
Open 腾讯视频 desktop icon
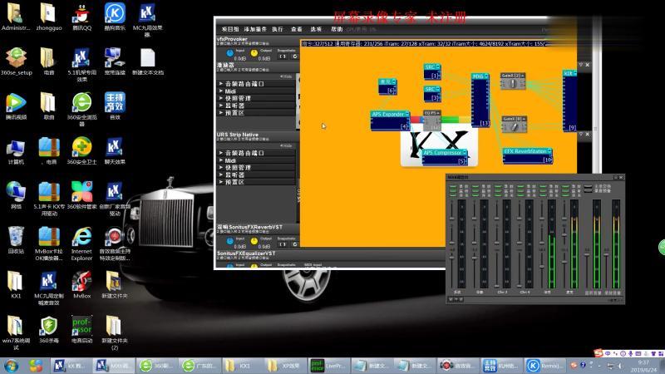tap(16, 106)
